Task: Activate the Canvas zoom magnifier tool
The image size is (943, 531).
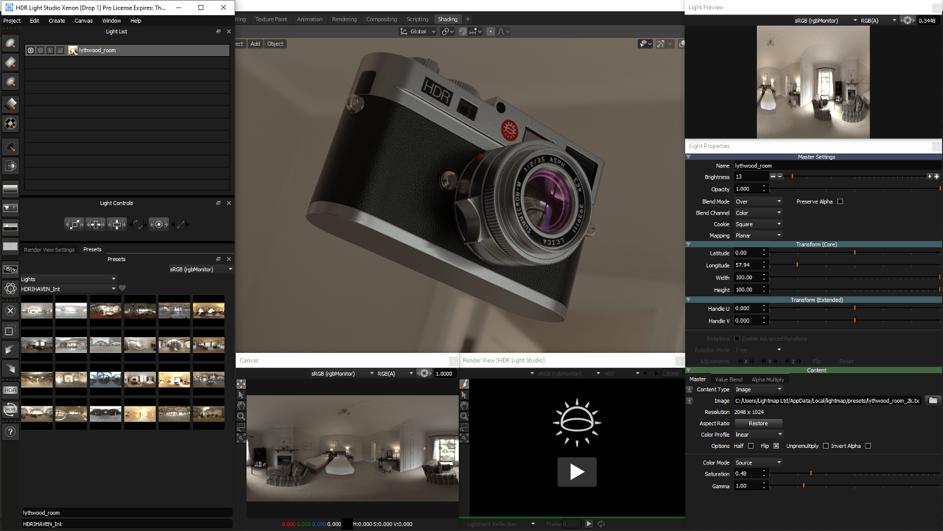Action: (241, 416)
